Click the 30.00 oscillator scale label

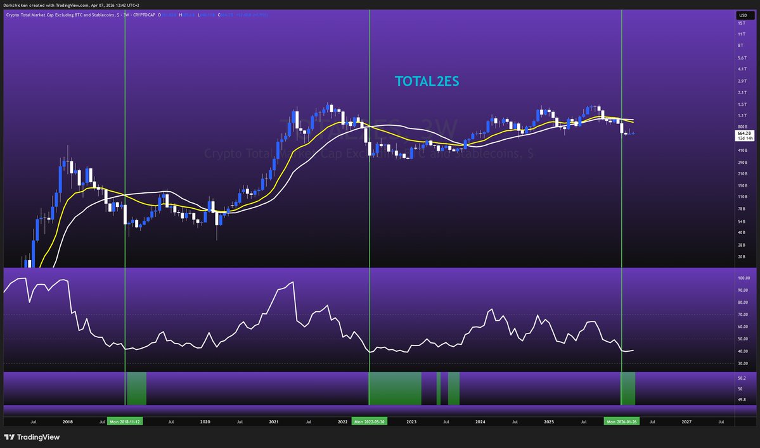coord(743,363)
